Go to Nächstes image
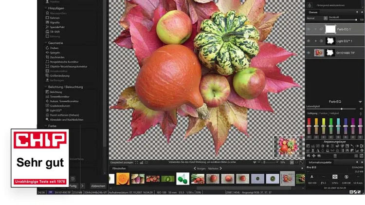This screenshot has width=365, height=205. point(215,168)
